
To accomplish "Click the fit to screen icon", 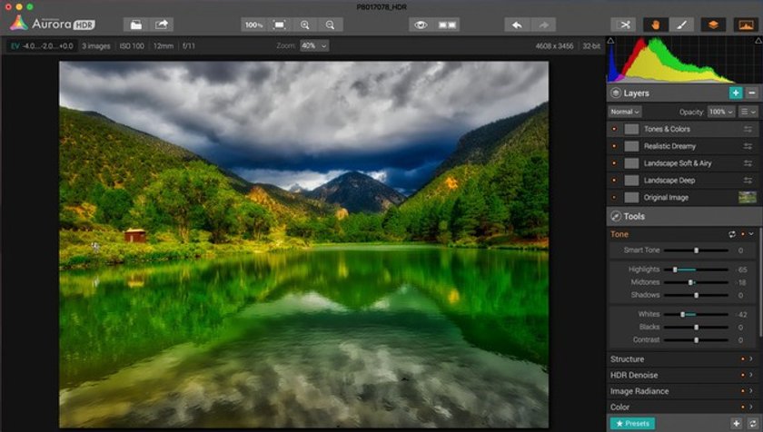I will tap(280, 25).
